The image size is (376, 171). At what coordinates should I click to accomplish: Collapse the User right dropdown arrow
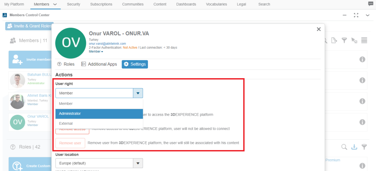click(138, 93)
